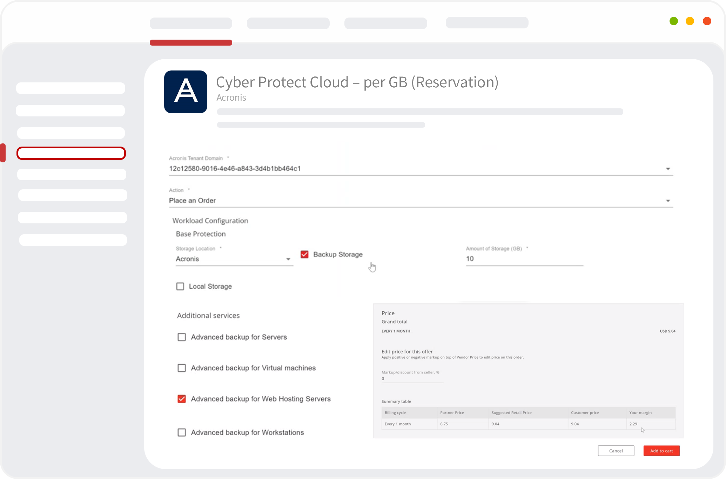Uncheck Advanced backup for Web Hosting Servers
Viewport: 726px width, 479px height.
pyautogui.click(x=182, y=399)
